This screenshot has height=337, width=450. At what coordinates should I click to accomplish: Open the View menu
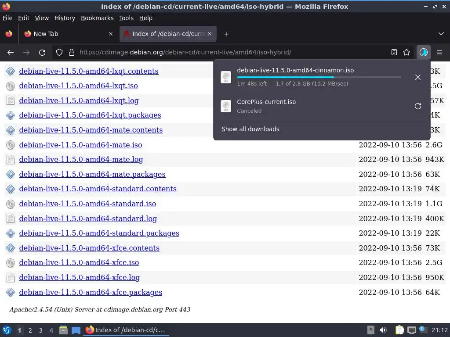[42, 18]
